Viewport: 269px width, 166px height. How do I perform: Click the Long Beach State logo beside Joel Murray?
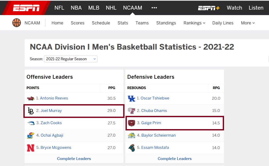point(31,111)
